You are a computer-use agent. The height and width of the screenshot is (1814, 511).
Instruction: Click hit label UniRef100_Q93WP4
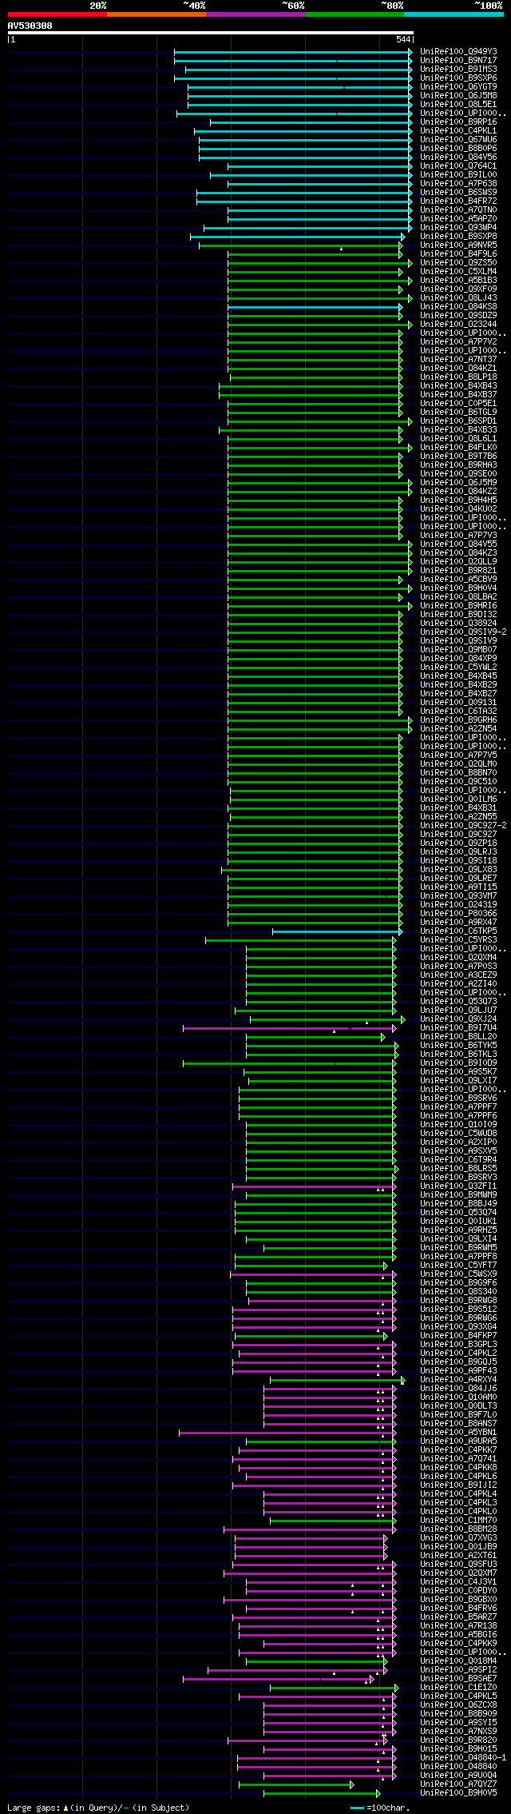point(458,227)
